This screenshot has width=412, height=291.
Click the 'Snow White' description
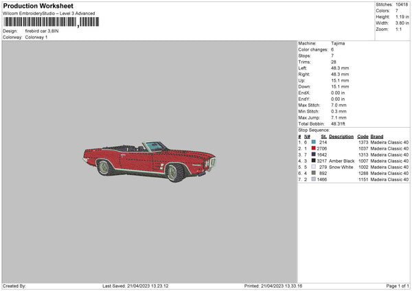(x=341, y=167)
